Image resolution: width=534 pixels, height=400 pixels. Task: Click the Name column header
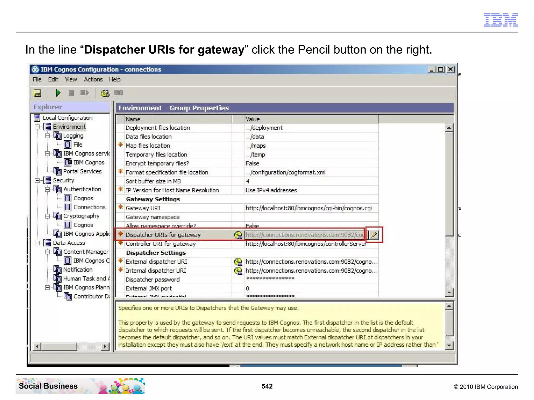click(178, 119)
